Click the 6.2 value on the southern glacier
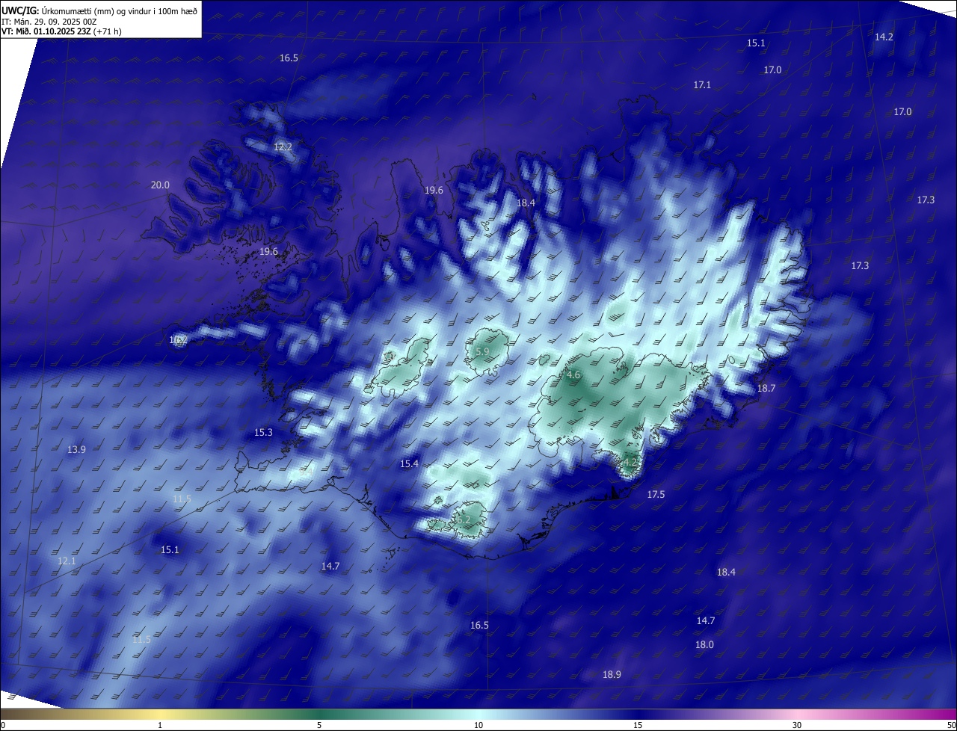 pyautogui.click(x=464, y=520)
